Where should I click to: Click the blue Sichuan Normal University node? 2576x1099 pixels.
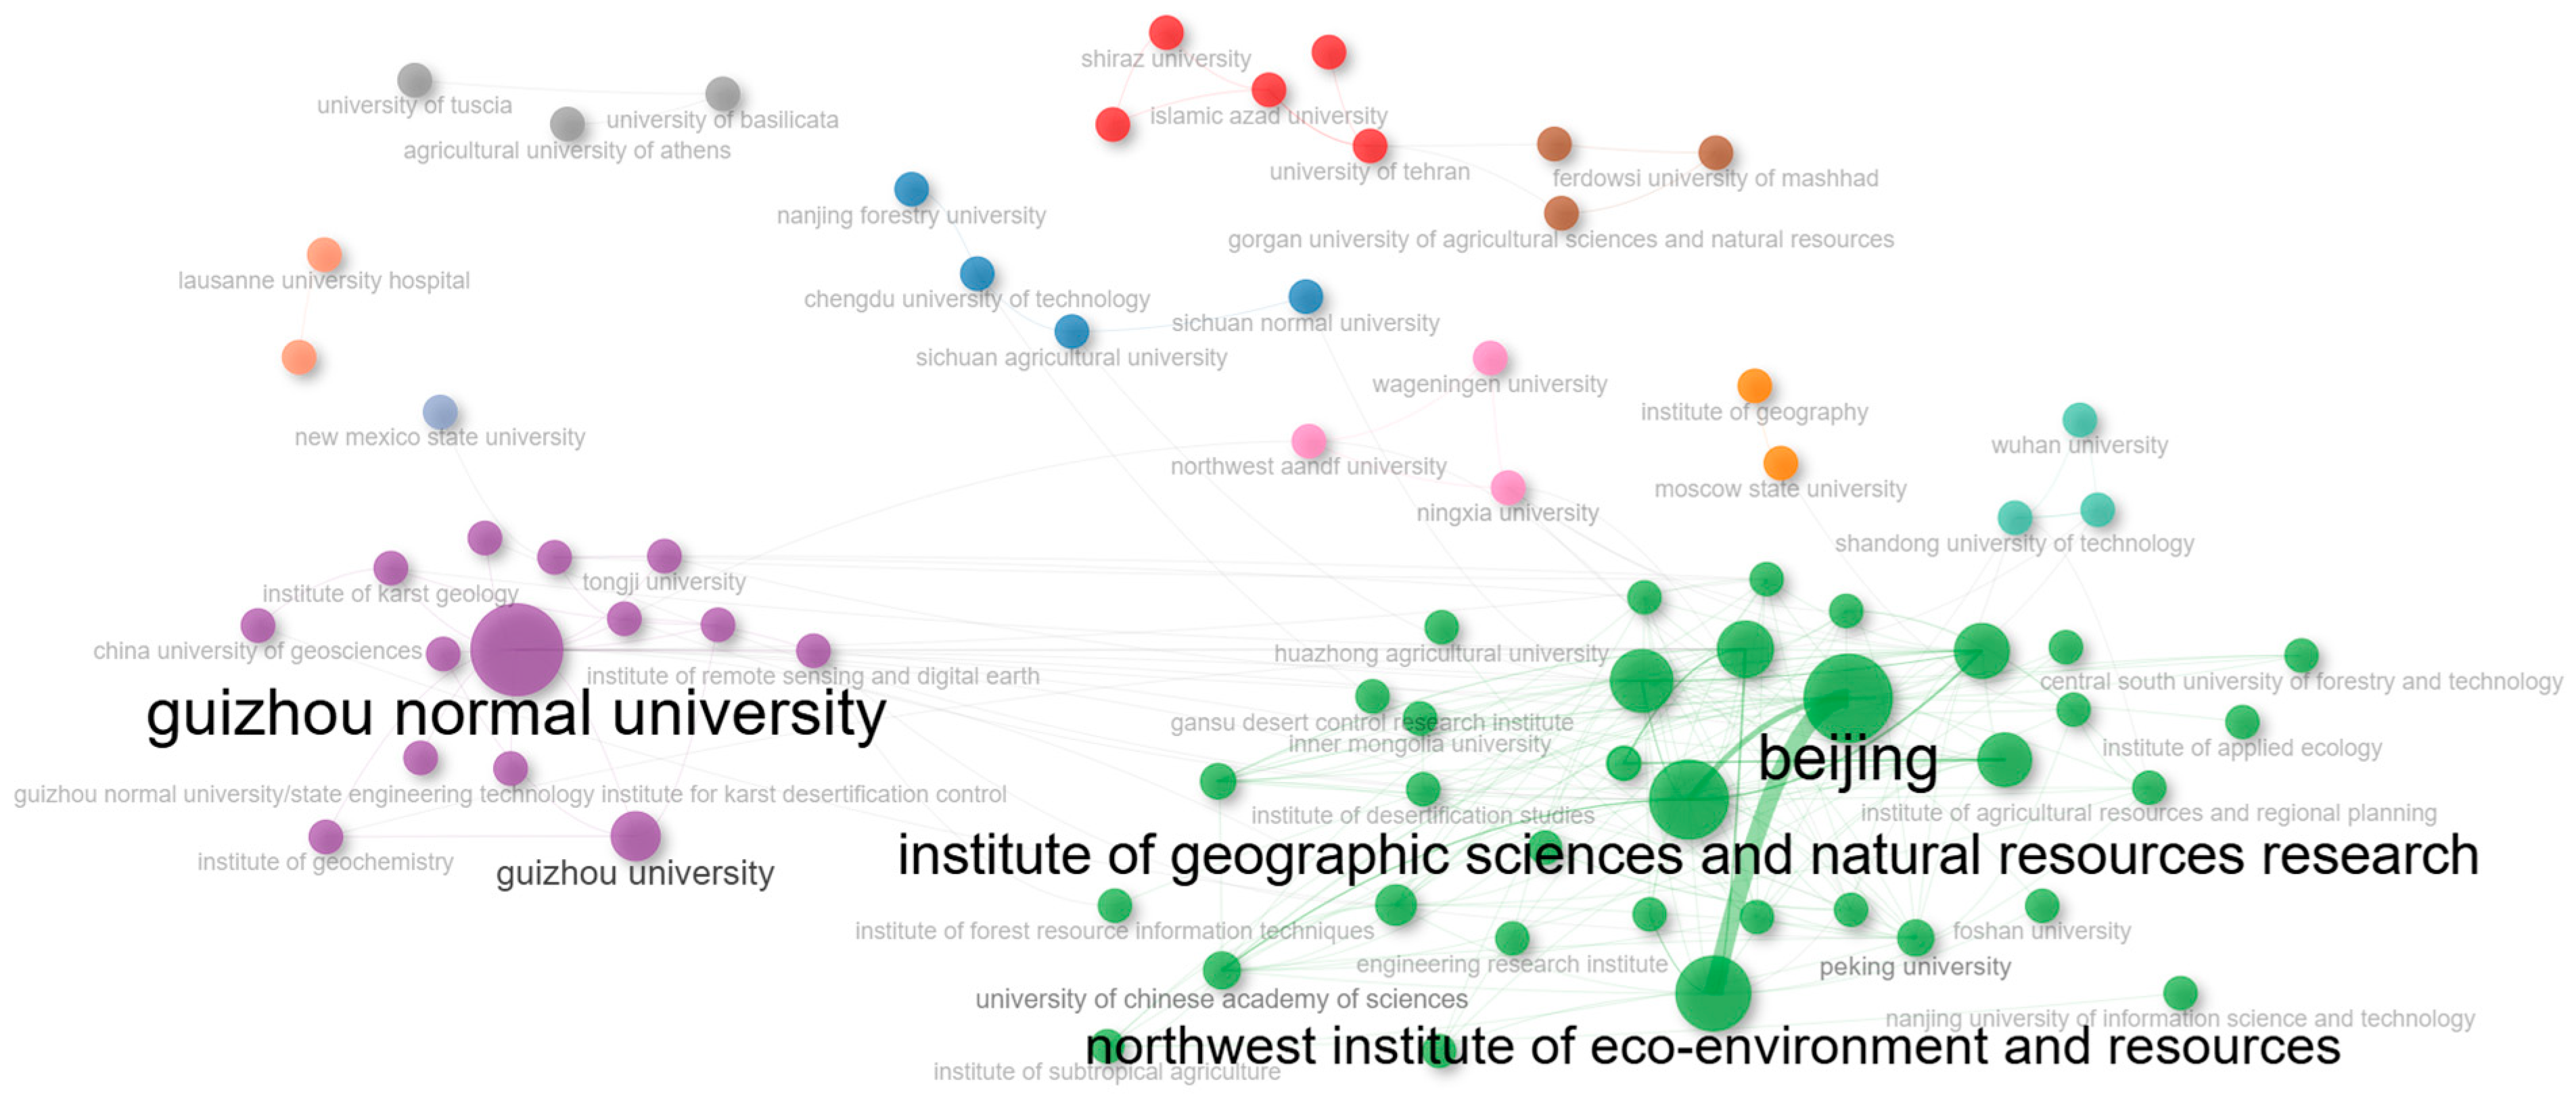click(x=1305, y=297)
